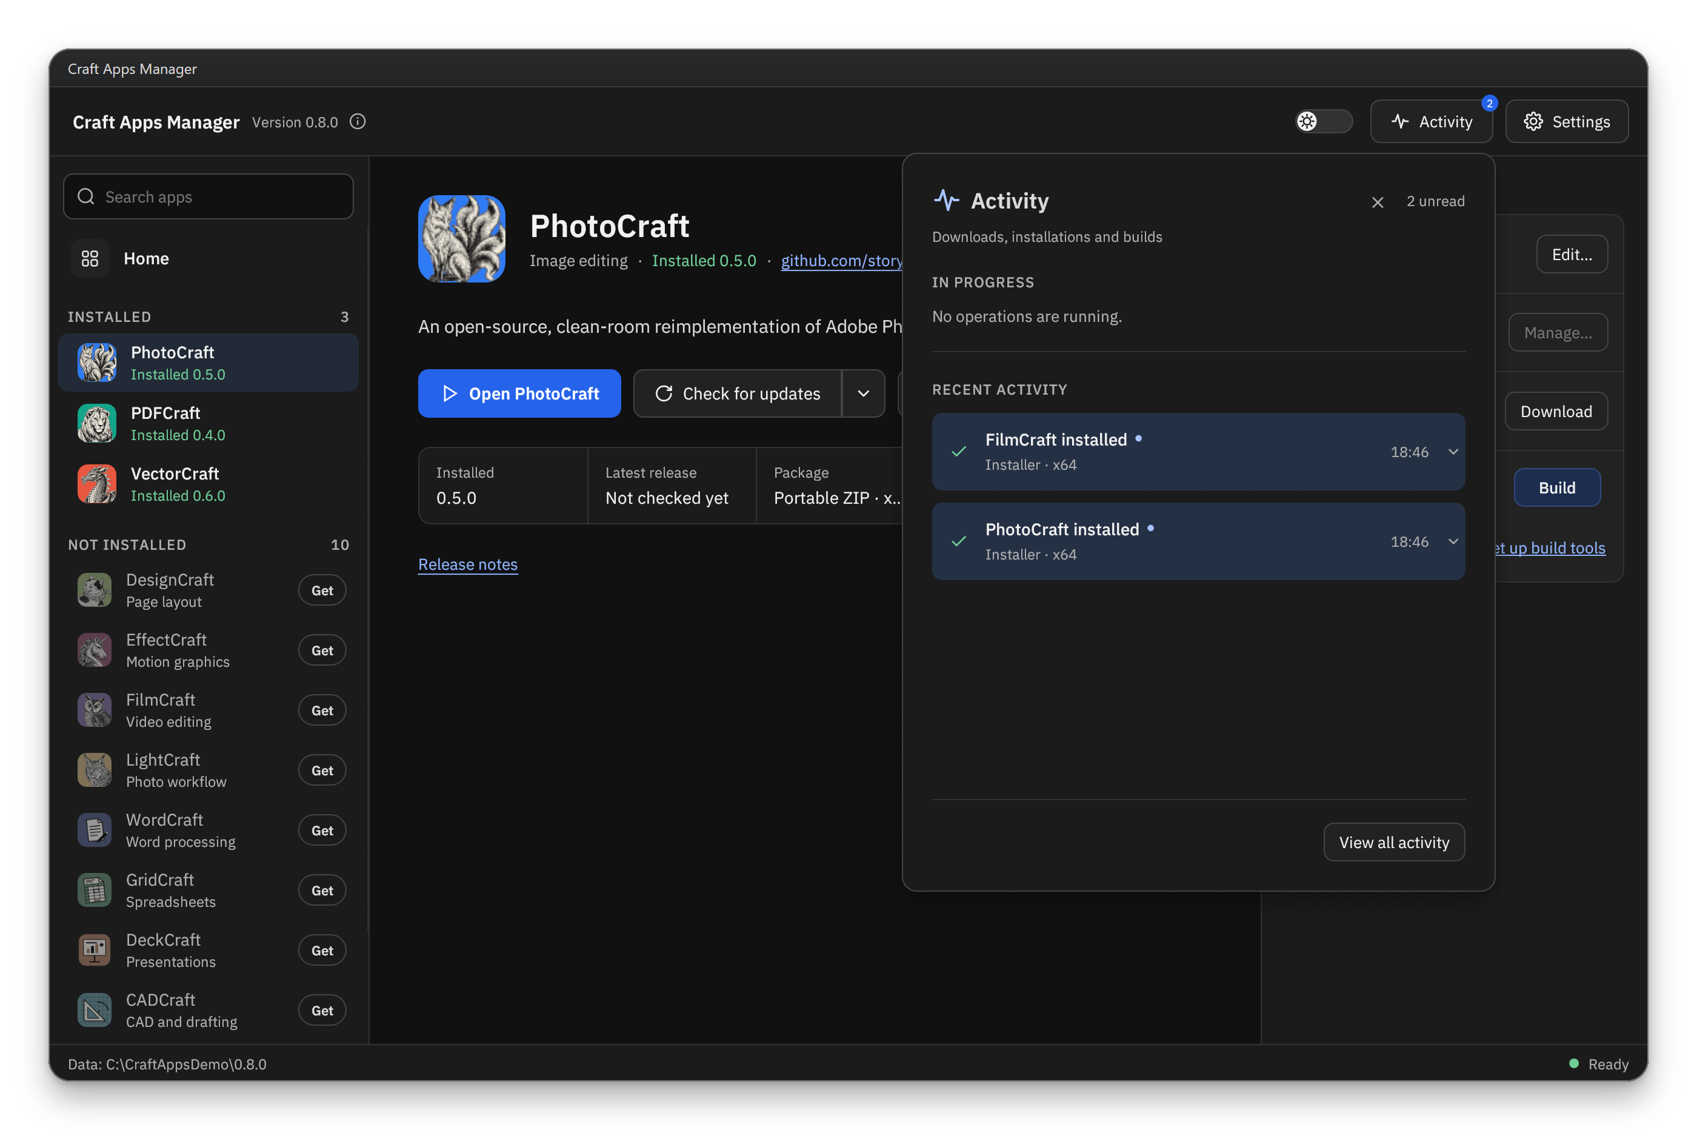Get the LightCraft app
This screenshot has width=1697, height=1130.
[322, 770]
